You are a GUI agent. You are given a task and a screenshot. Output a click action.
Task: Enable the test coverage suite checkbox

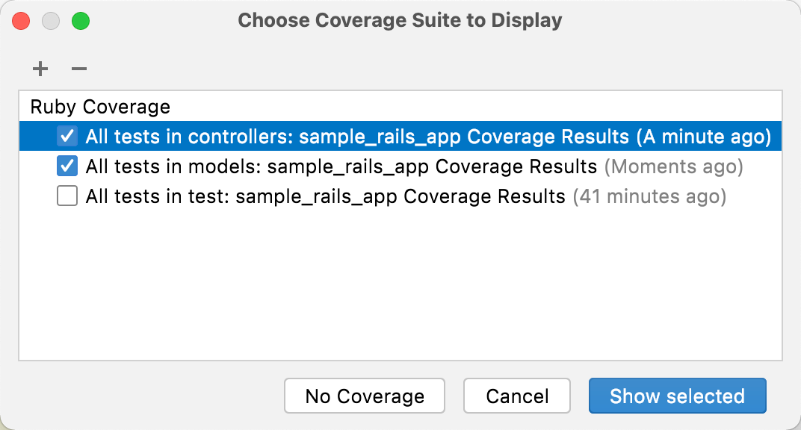click(x=67, y=196)
